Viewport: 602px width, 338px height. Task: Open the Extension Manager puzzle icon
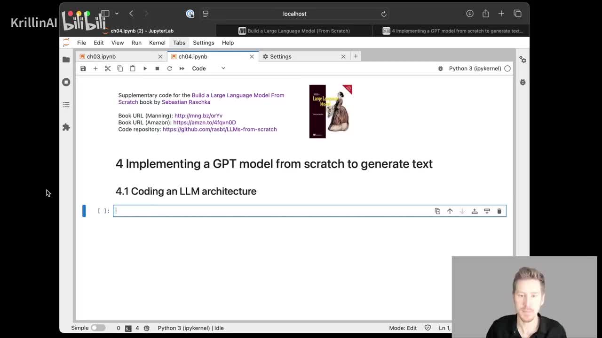pyautogui.click(x=66, y=127)
